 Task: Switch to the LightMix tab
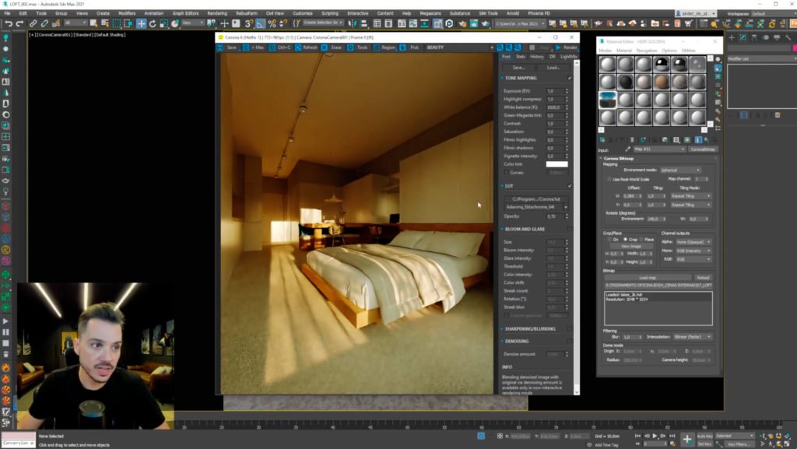click(568, 57)
